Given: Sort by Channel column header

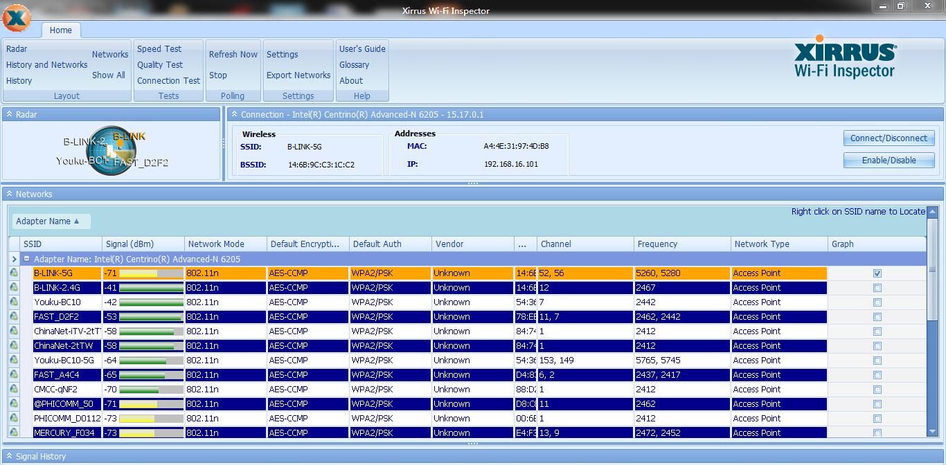Looking at the screenshot, I should click(585, 244).
